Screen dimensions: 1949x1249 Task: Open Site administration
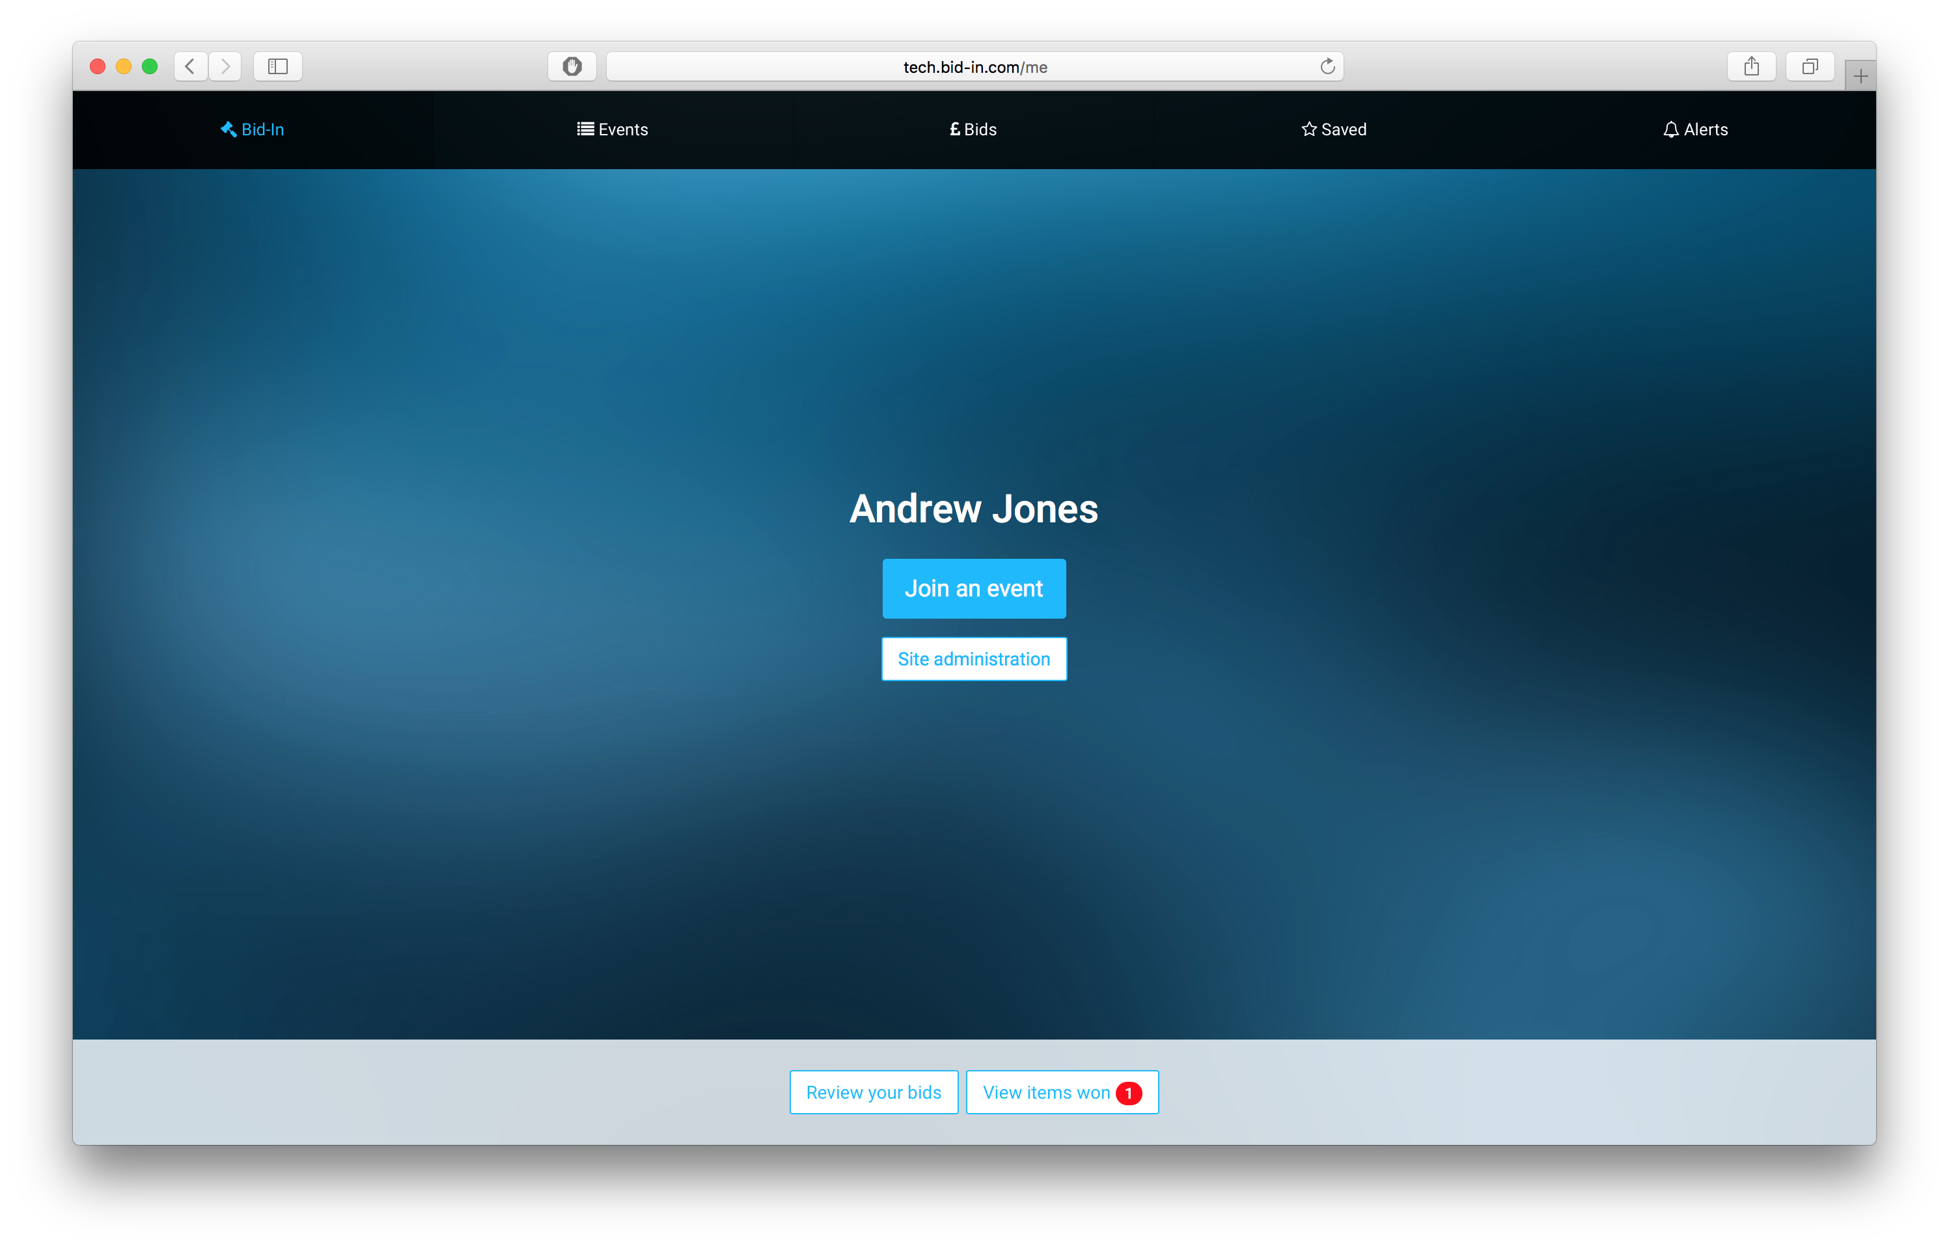click(974, 660)
